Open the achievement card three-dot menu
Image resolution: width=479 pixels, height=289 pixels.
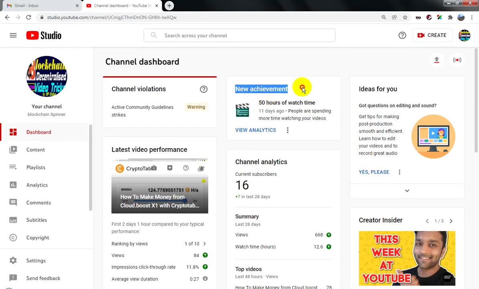pyautogui.click(x=288, y=130)
